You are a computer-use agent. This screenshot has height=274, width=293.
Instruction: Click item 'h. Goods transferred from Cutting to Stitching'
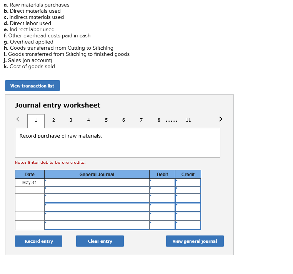pos(58,48)
